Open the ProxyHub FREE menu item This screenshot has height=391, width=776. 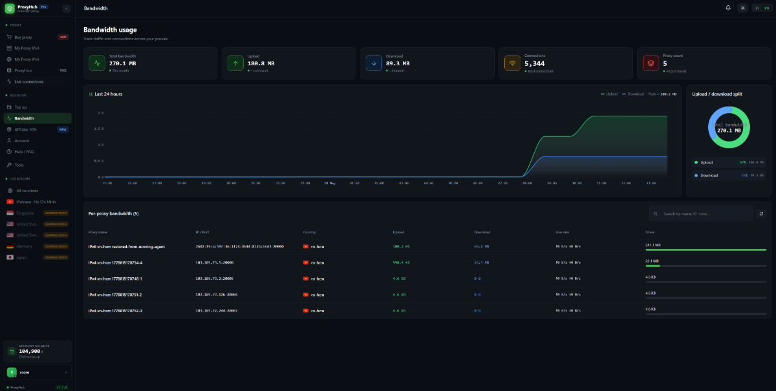coord(38,70)
